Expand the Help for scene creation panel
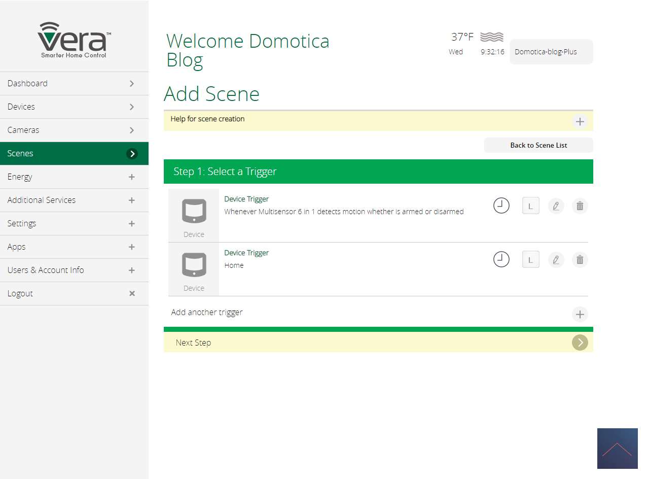This screenshot has width=648, height=479. [x=580, y=122]
